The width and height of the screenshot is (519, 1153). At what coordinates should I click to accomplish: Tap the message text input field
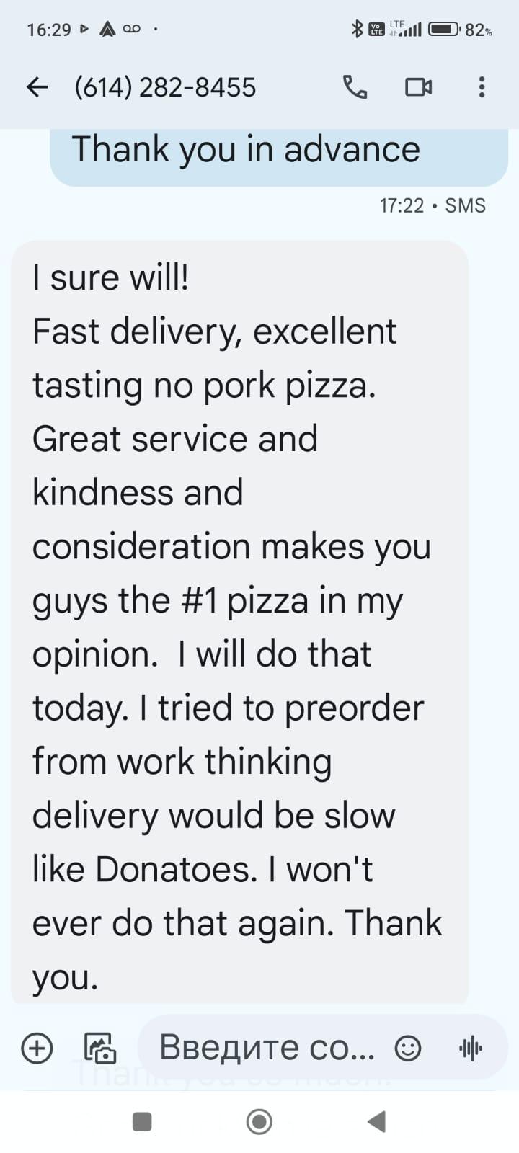click(x=267, y=1048)
